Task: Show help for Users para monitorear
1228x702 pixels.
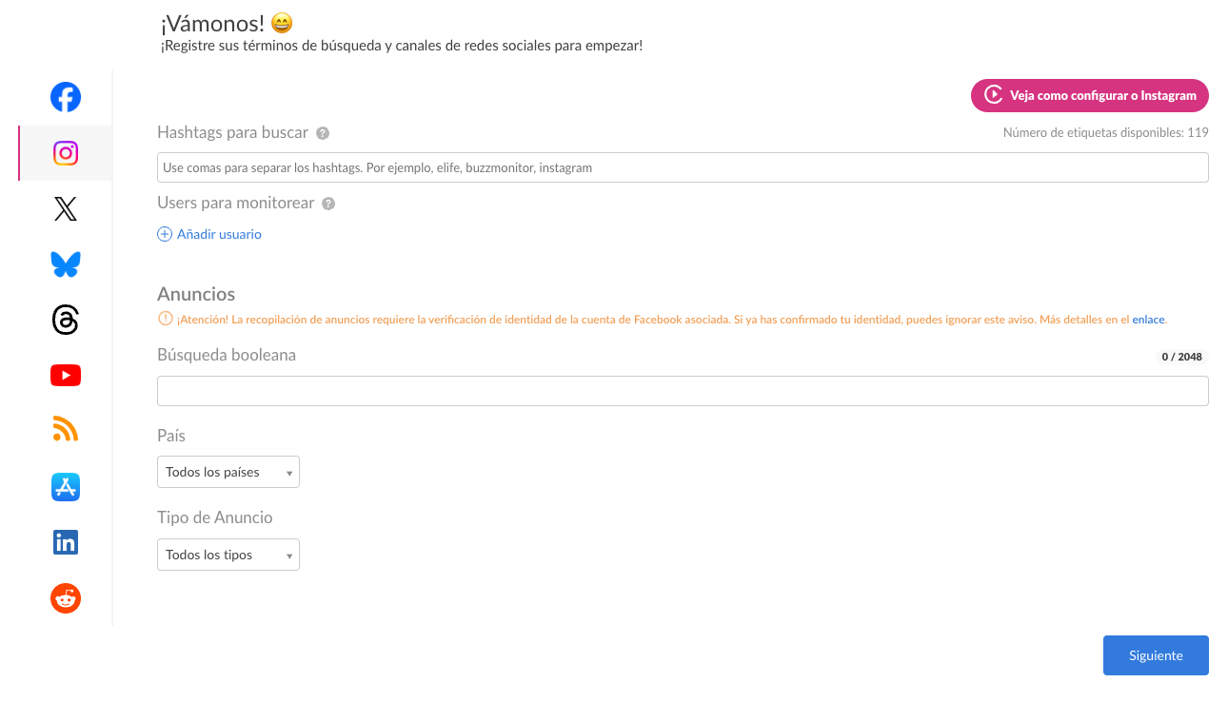Action: point(328,204)
